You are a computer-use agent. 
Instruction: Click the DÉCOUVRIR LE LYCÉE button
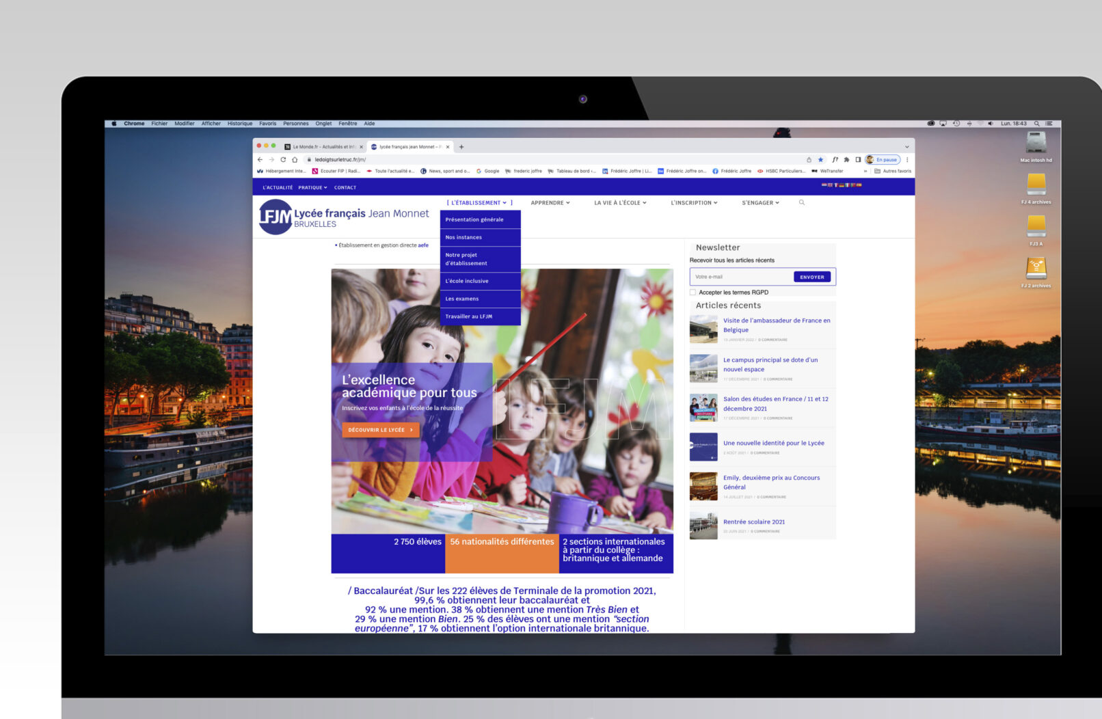coord(380,430)
